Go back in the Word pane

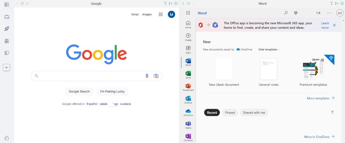pyautogui.click(x=183, y=3)
